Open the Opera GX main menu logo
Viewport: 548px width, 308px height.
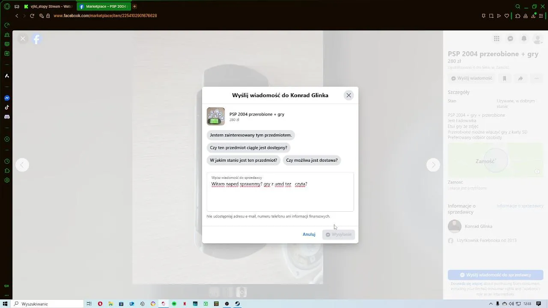point(7,6)
